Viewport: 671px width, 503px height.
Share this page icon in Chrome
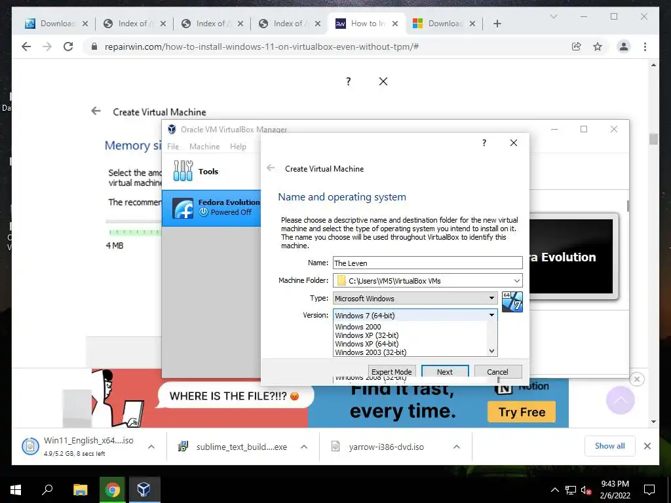click(x=577, y=47)
